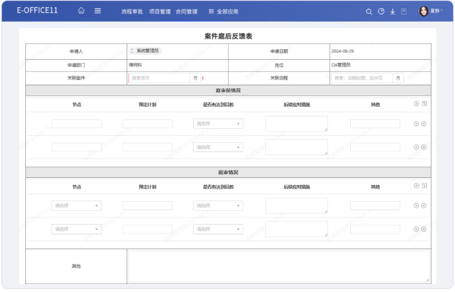455x292 pixels.
Task: Switch to 合同管理 in top navigation
Action: tap(186, 11)
